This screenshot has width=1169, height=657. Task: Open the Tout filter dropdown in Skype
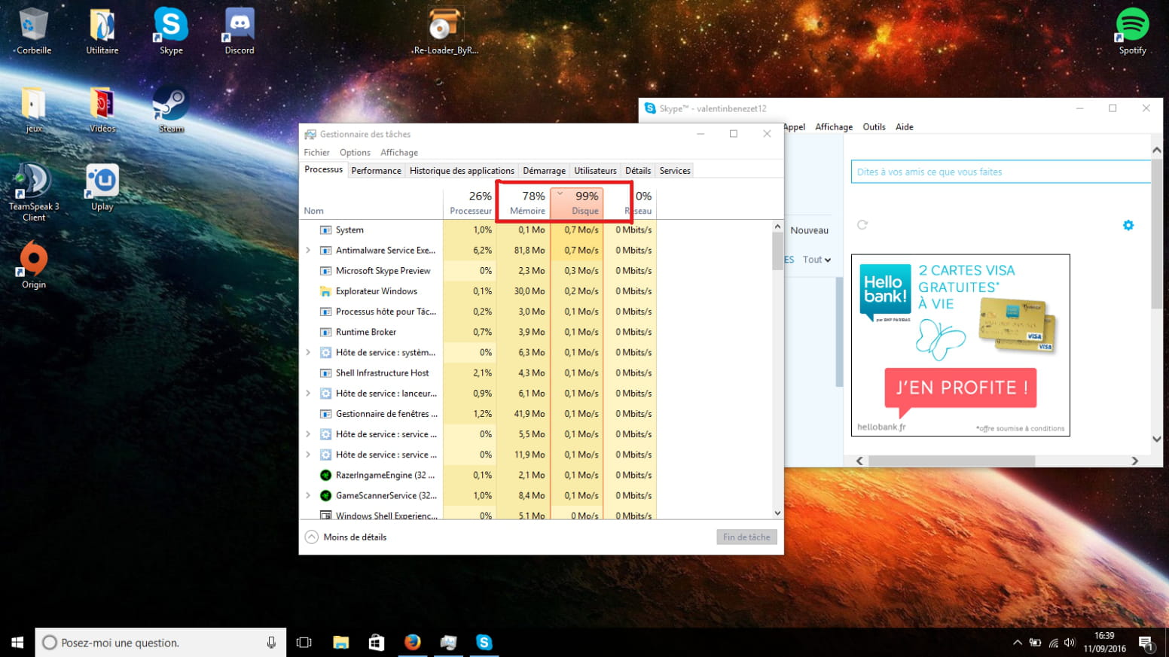tap(816, 260)
